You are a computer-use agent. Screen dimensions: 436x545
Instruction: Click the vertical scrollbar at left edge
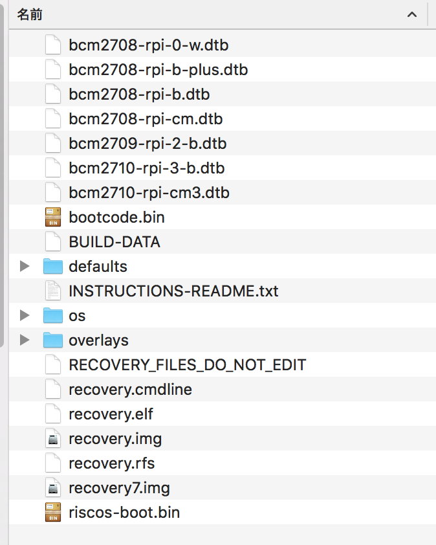point(2,173)
